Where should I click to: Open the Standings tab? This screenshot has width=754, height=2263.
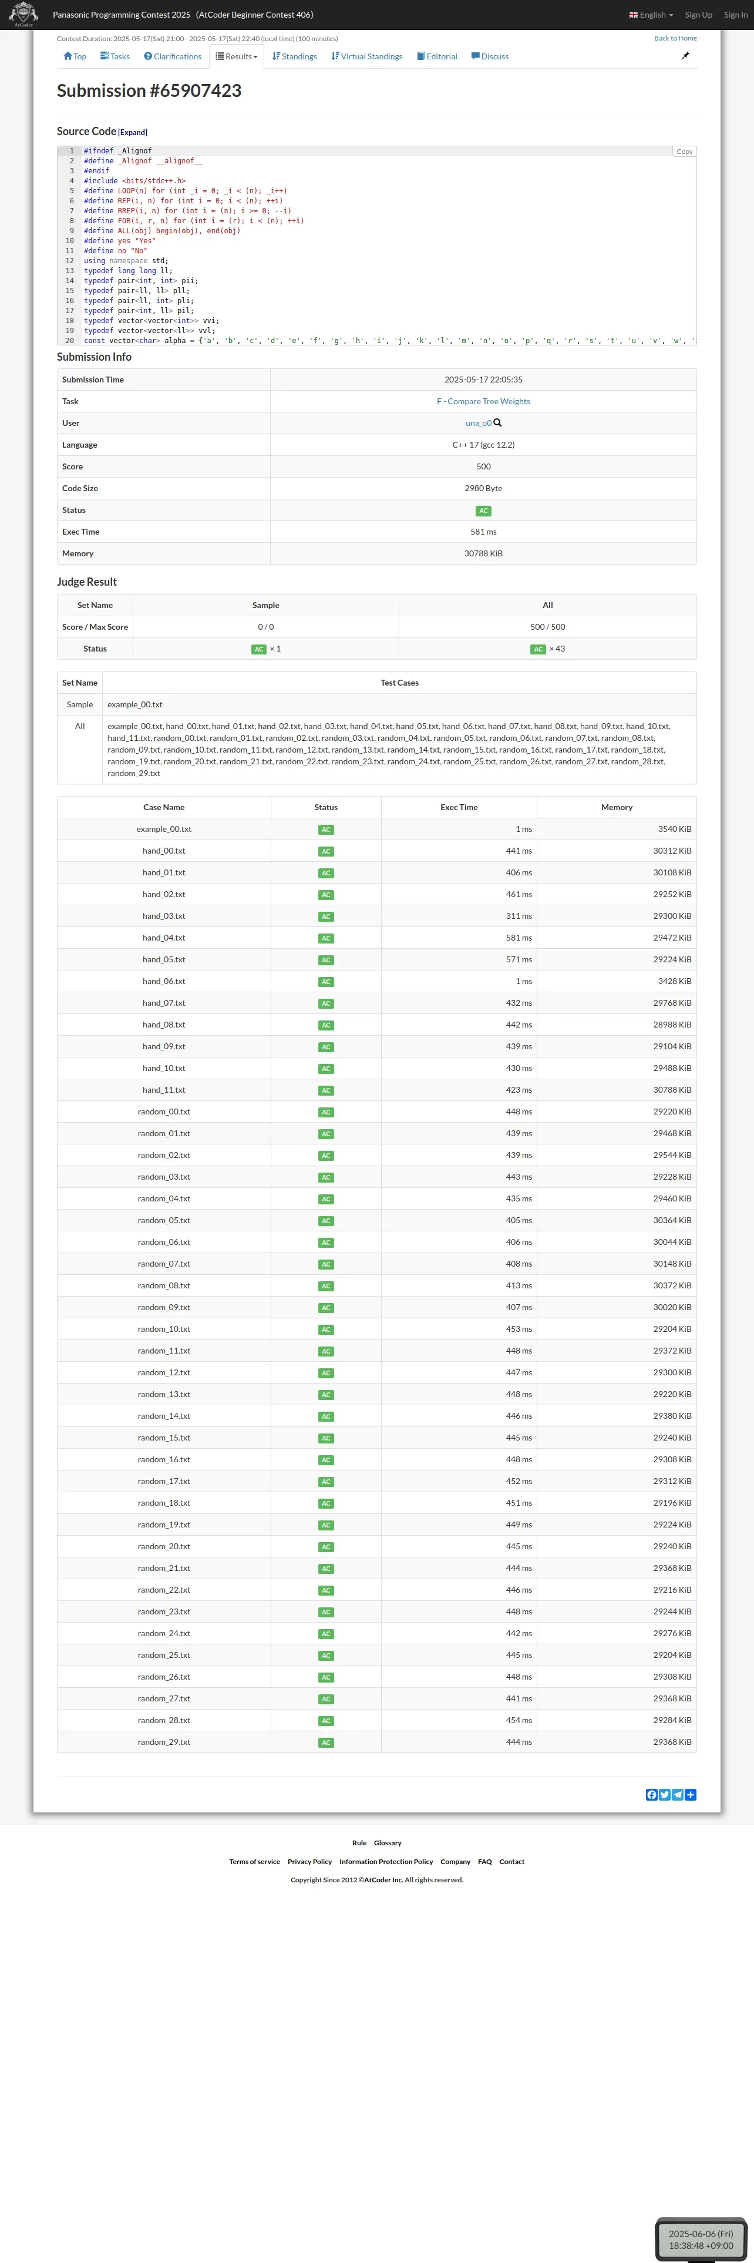tap(295, 56)
